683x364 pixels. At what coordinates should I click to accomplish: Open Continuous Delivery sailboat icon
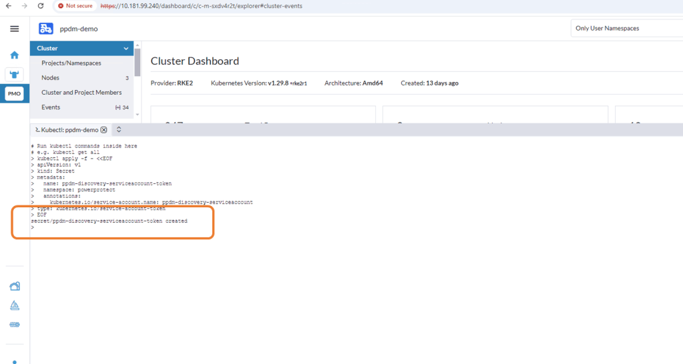[14, 305]
